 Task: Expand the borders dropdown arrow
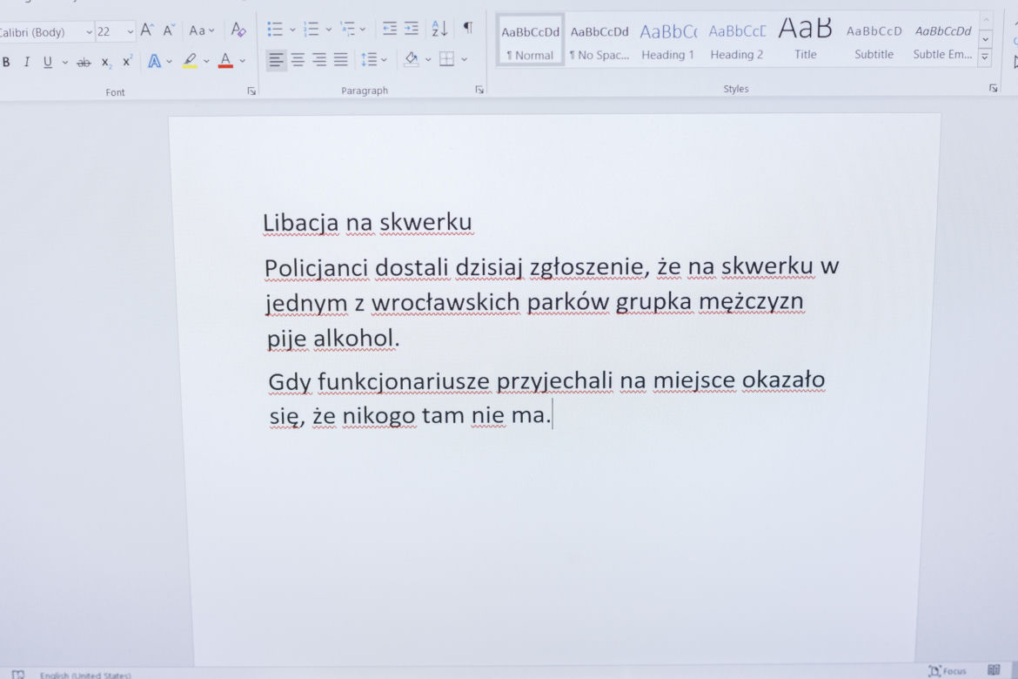(x=465, y=59)
